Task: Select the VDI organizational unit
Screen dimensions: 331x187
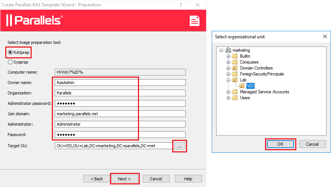Action: coord(250,86)
